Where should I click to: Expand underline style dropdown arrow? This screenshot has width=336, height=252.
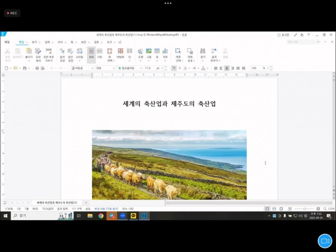pos(189,68)
